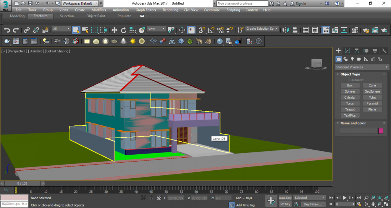Screen dimensions: 391x208
Task: Toggle the Percent Snap button
Action: coord(220,30)
